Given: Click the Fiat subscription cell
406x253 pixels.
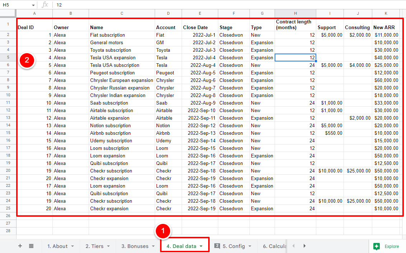Looking at the screenshot, I should [122, 35].
